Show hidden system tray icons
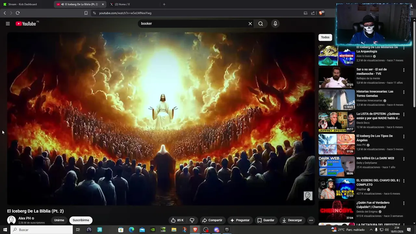The height and width of the screenshot is (234, 416). pos(371,230)
